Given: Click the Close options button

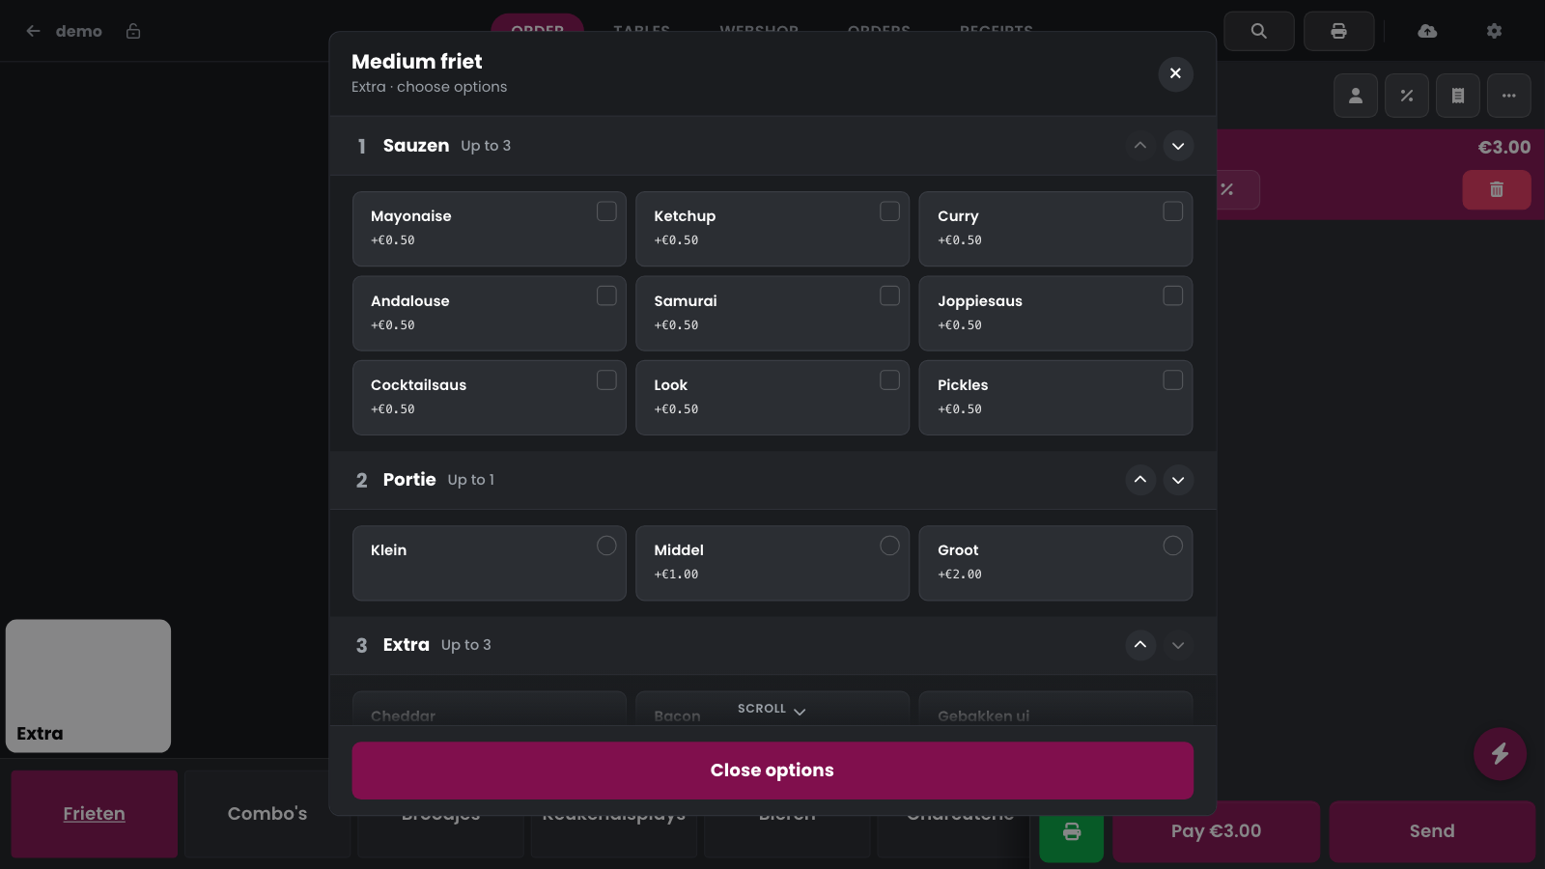Looking at the screenshot, I should pos(772,771).
